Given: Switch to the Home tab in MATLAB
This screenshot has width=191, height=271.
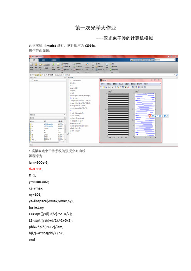Looking at the screenshot, I should [x=34, y=60].
